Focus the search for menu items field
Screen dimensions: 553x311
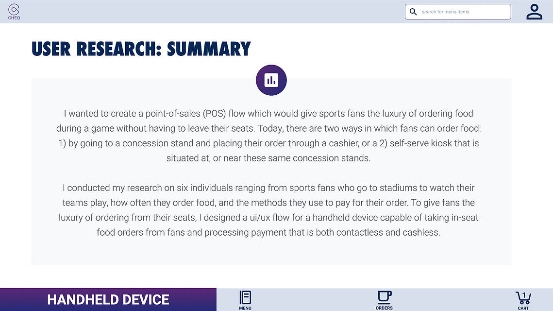click(458, 12)
